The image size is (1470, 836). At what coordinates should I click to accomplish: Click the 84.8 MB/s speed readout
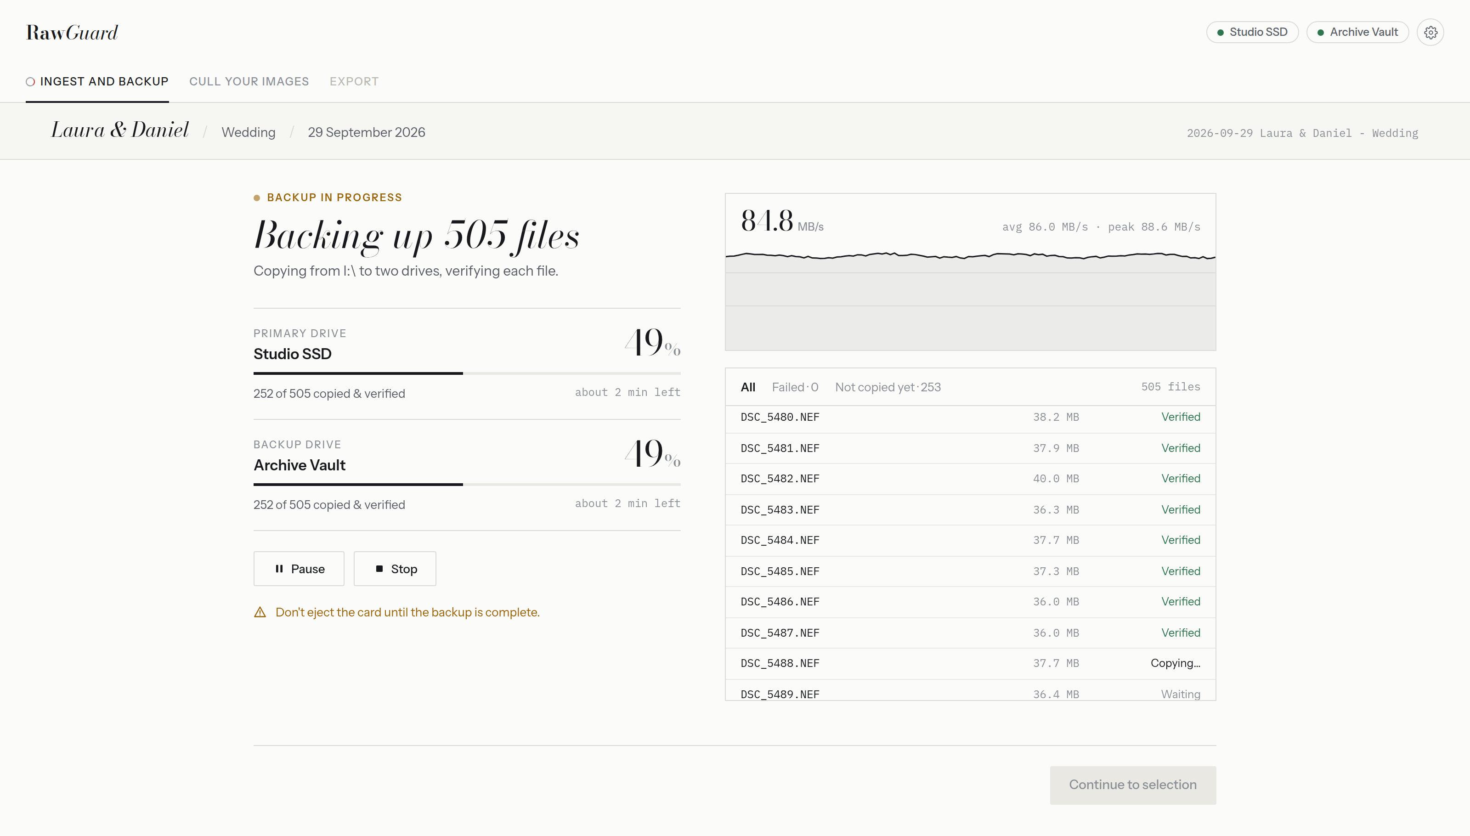(x=782, y=221)
